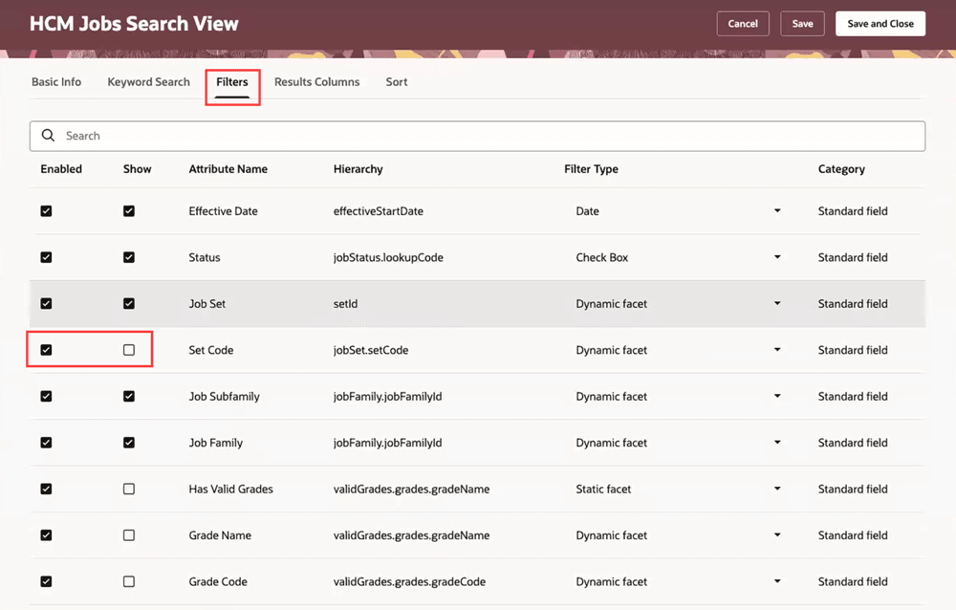Uncheck Enabled for Job Family
Screen dimensions: 956x610
[46, 443]
